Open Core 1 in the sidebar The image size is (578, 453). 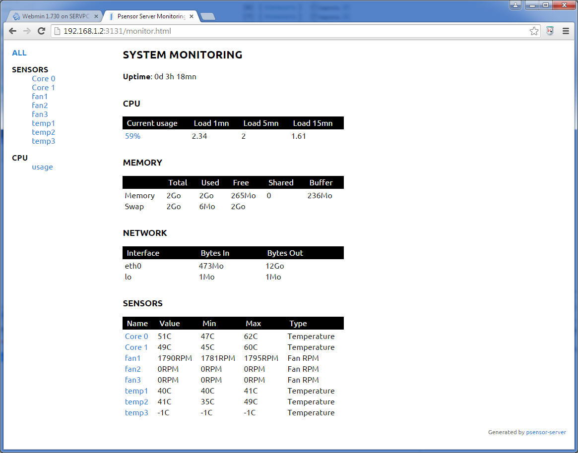click(43, 87)
